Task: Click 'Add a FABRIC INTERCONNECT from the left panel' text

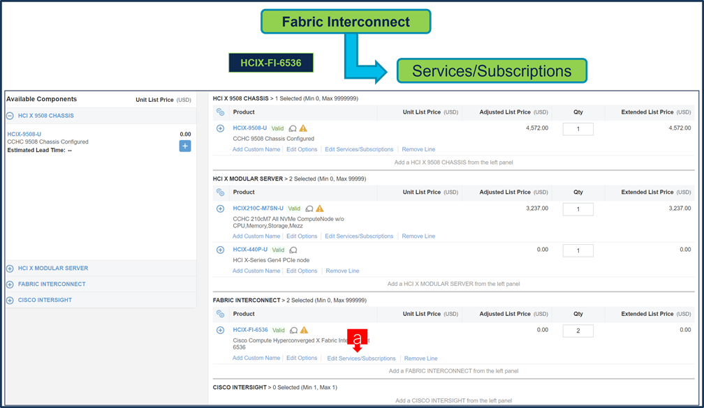Action: pos(453,371)
